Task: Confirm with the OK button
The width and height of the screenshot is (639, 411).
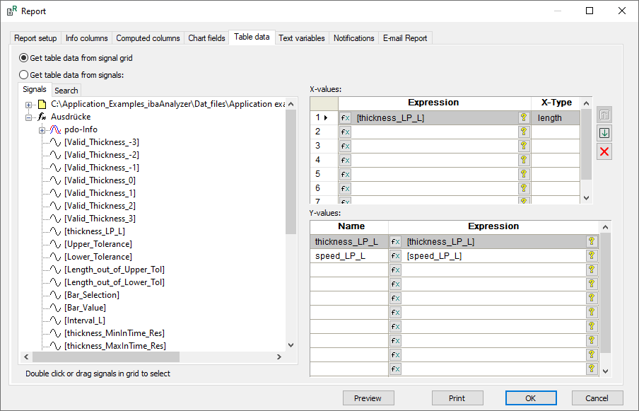Action: (531, 398)
